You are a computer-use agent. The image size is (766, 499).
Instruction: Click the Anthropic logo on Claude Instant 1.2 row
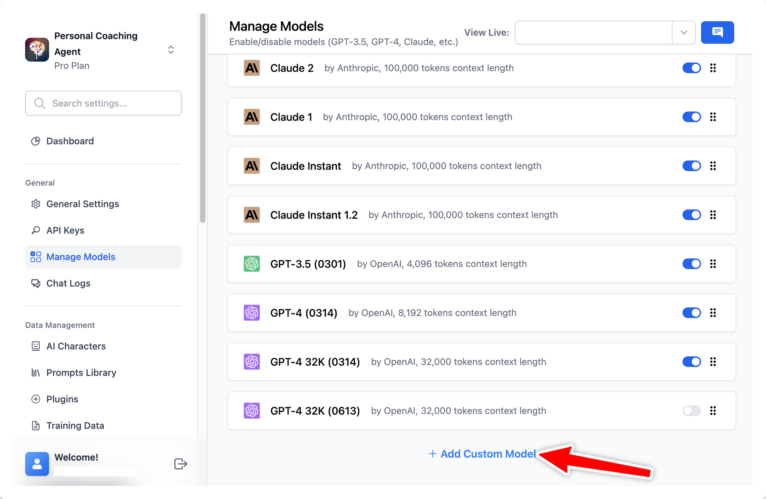tap(252, 215)
